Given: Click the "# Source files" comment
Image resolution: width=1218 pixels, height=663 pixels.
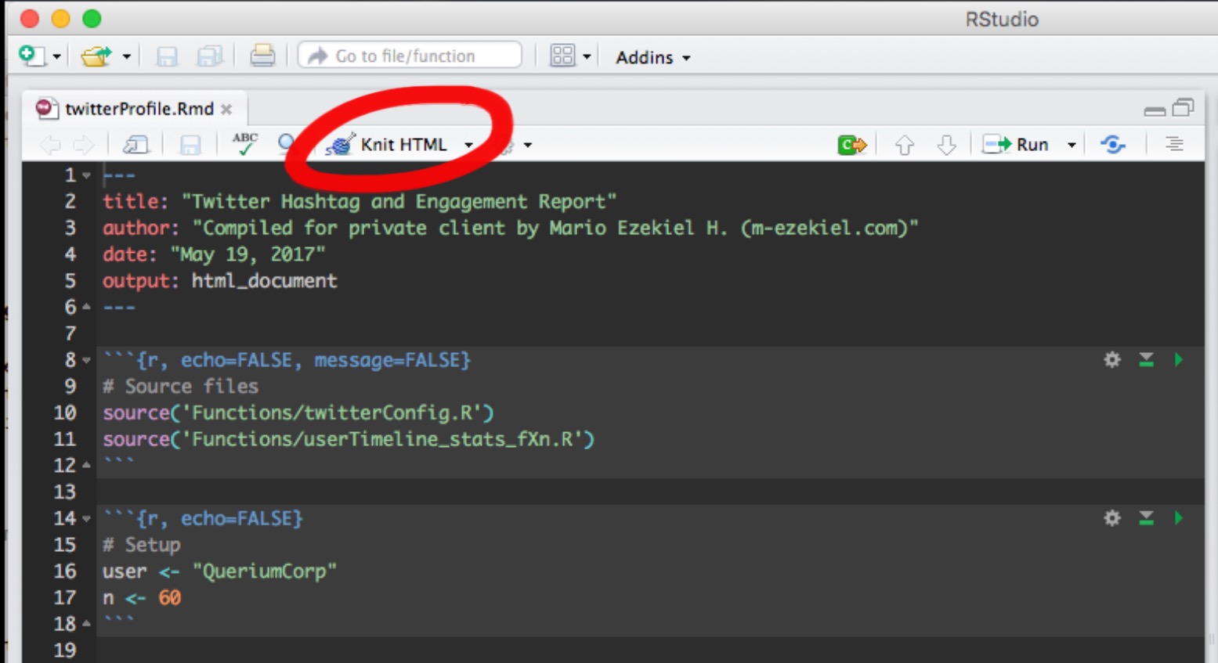Looking at the screenshot, I should click(x=180, y=387).
